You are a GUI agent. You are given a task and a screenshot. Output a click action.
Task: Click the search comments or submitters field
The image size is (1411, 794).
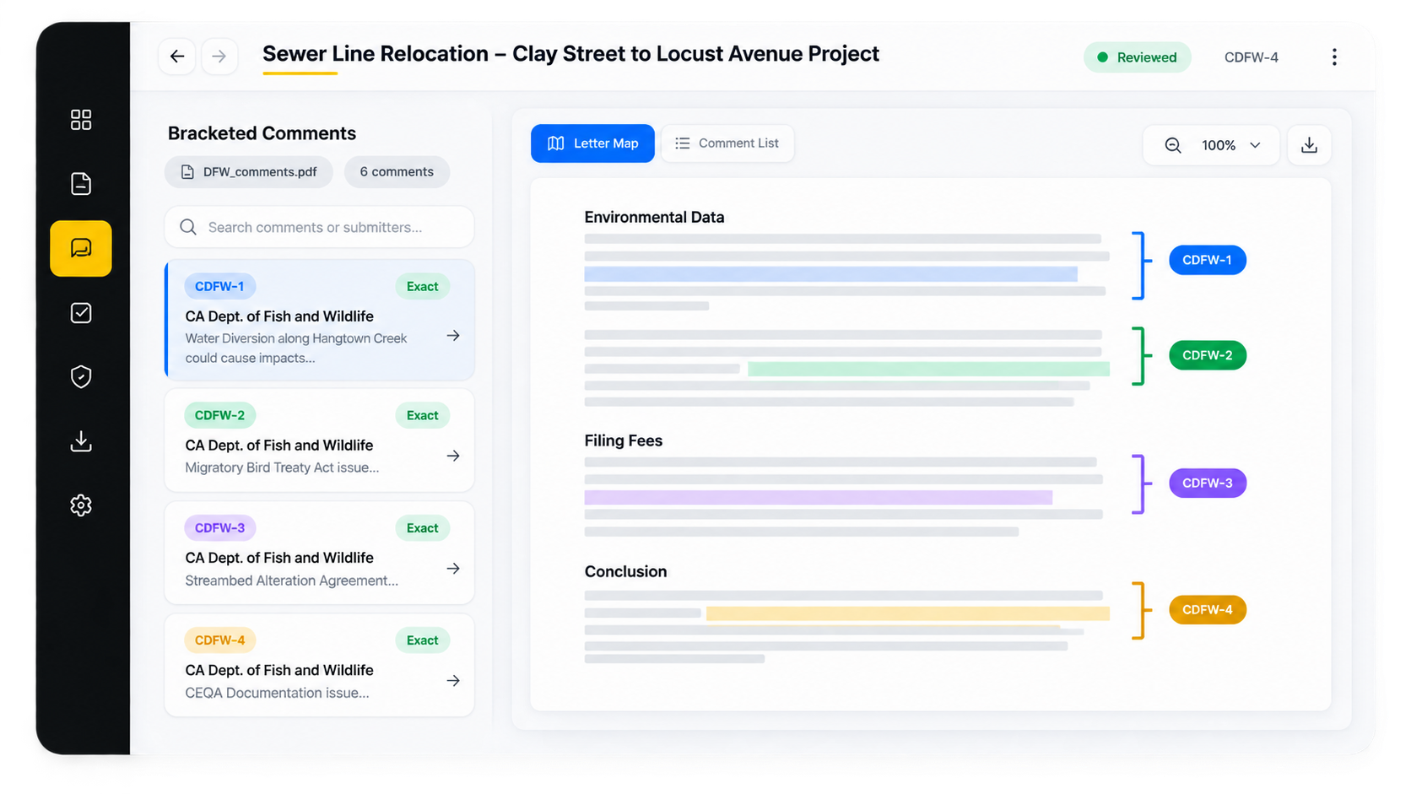[x=319, y=227]
